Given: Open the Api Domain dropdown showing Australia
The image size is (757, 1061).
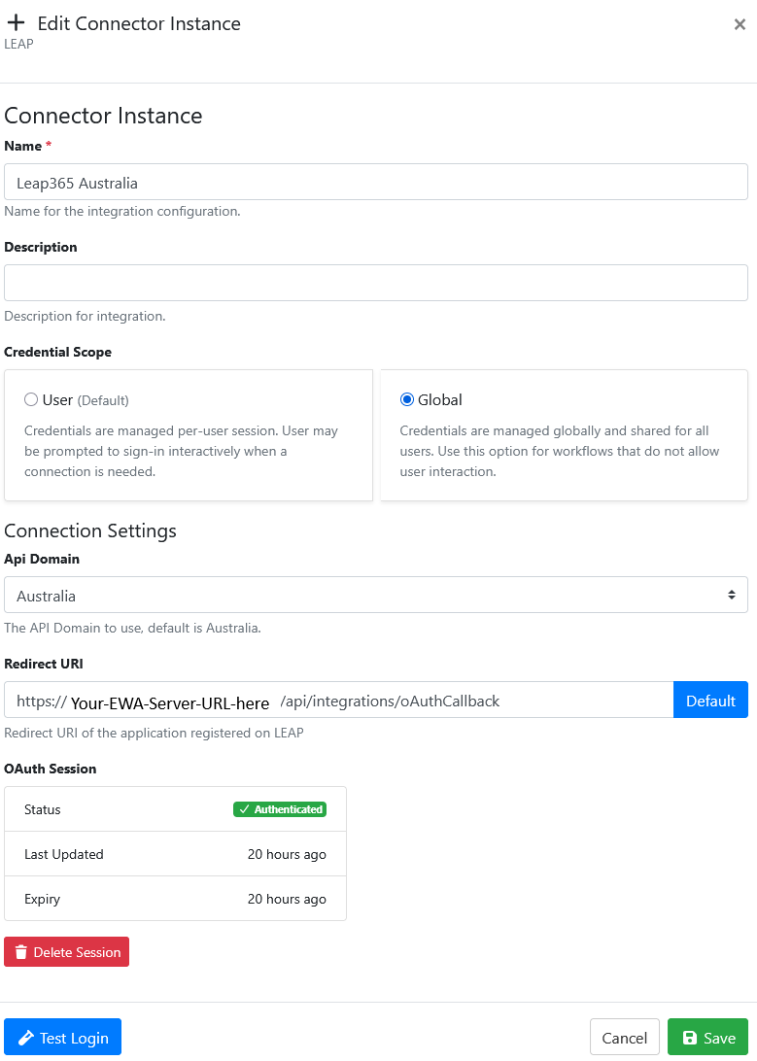Looking at the screenshot, I should (375, 595).
